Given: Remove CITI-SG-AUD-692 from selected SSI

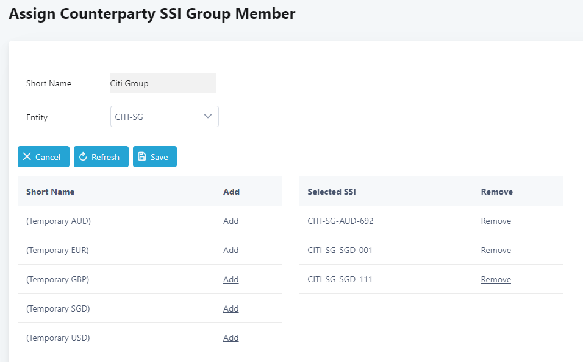Looking at the screenshot, I should point(496,221).
